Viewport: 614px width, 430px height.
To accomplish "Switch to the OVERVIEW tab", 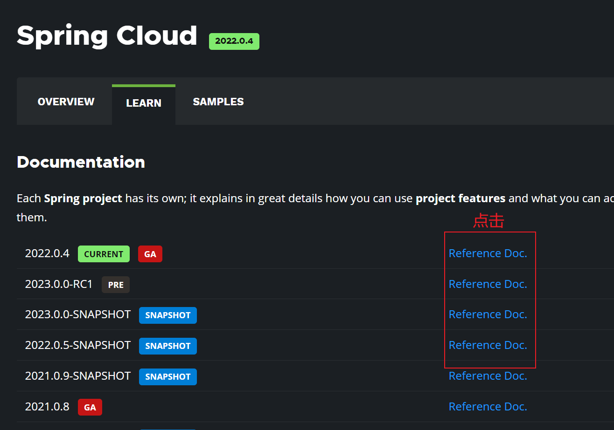I will [66, 102].
